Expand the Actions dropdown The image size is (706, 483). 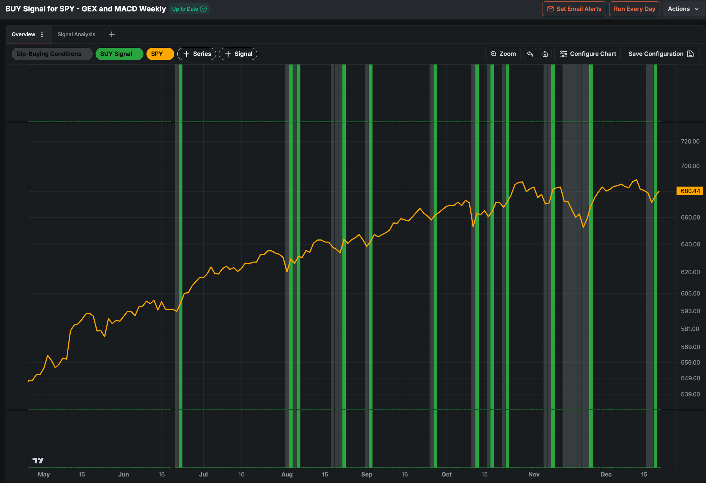click(683, 9)
